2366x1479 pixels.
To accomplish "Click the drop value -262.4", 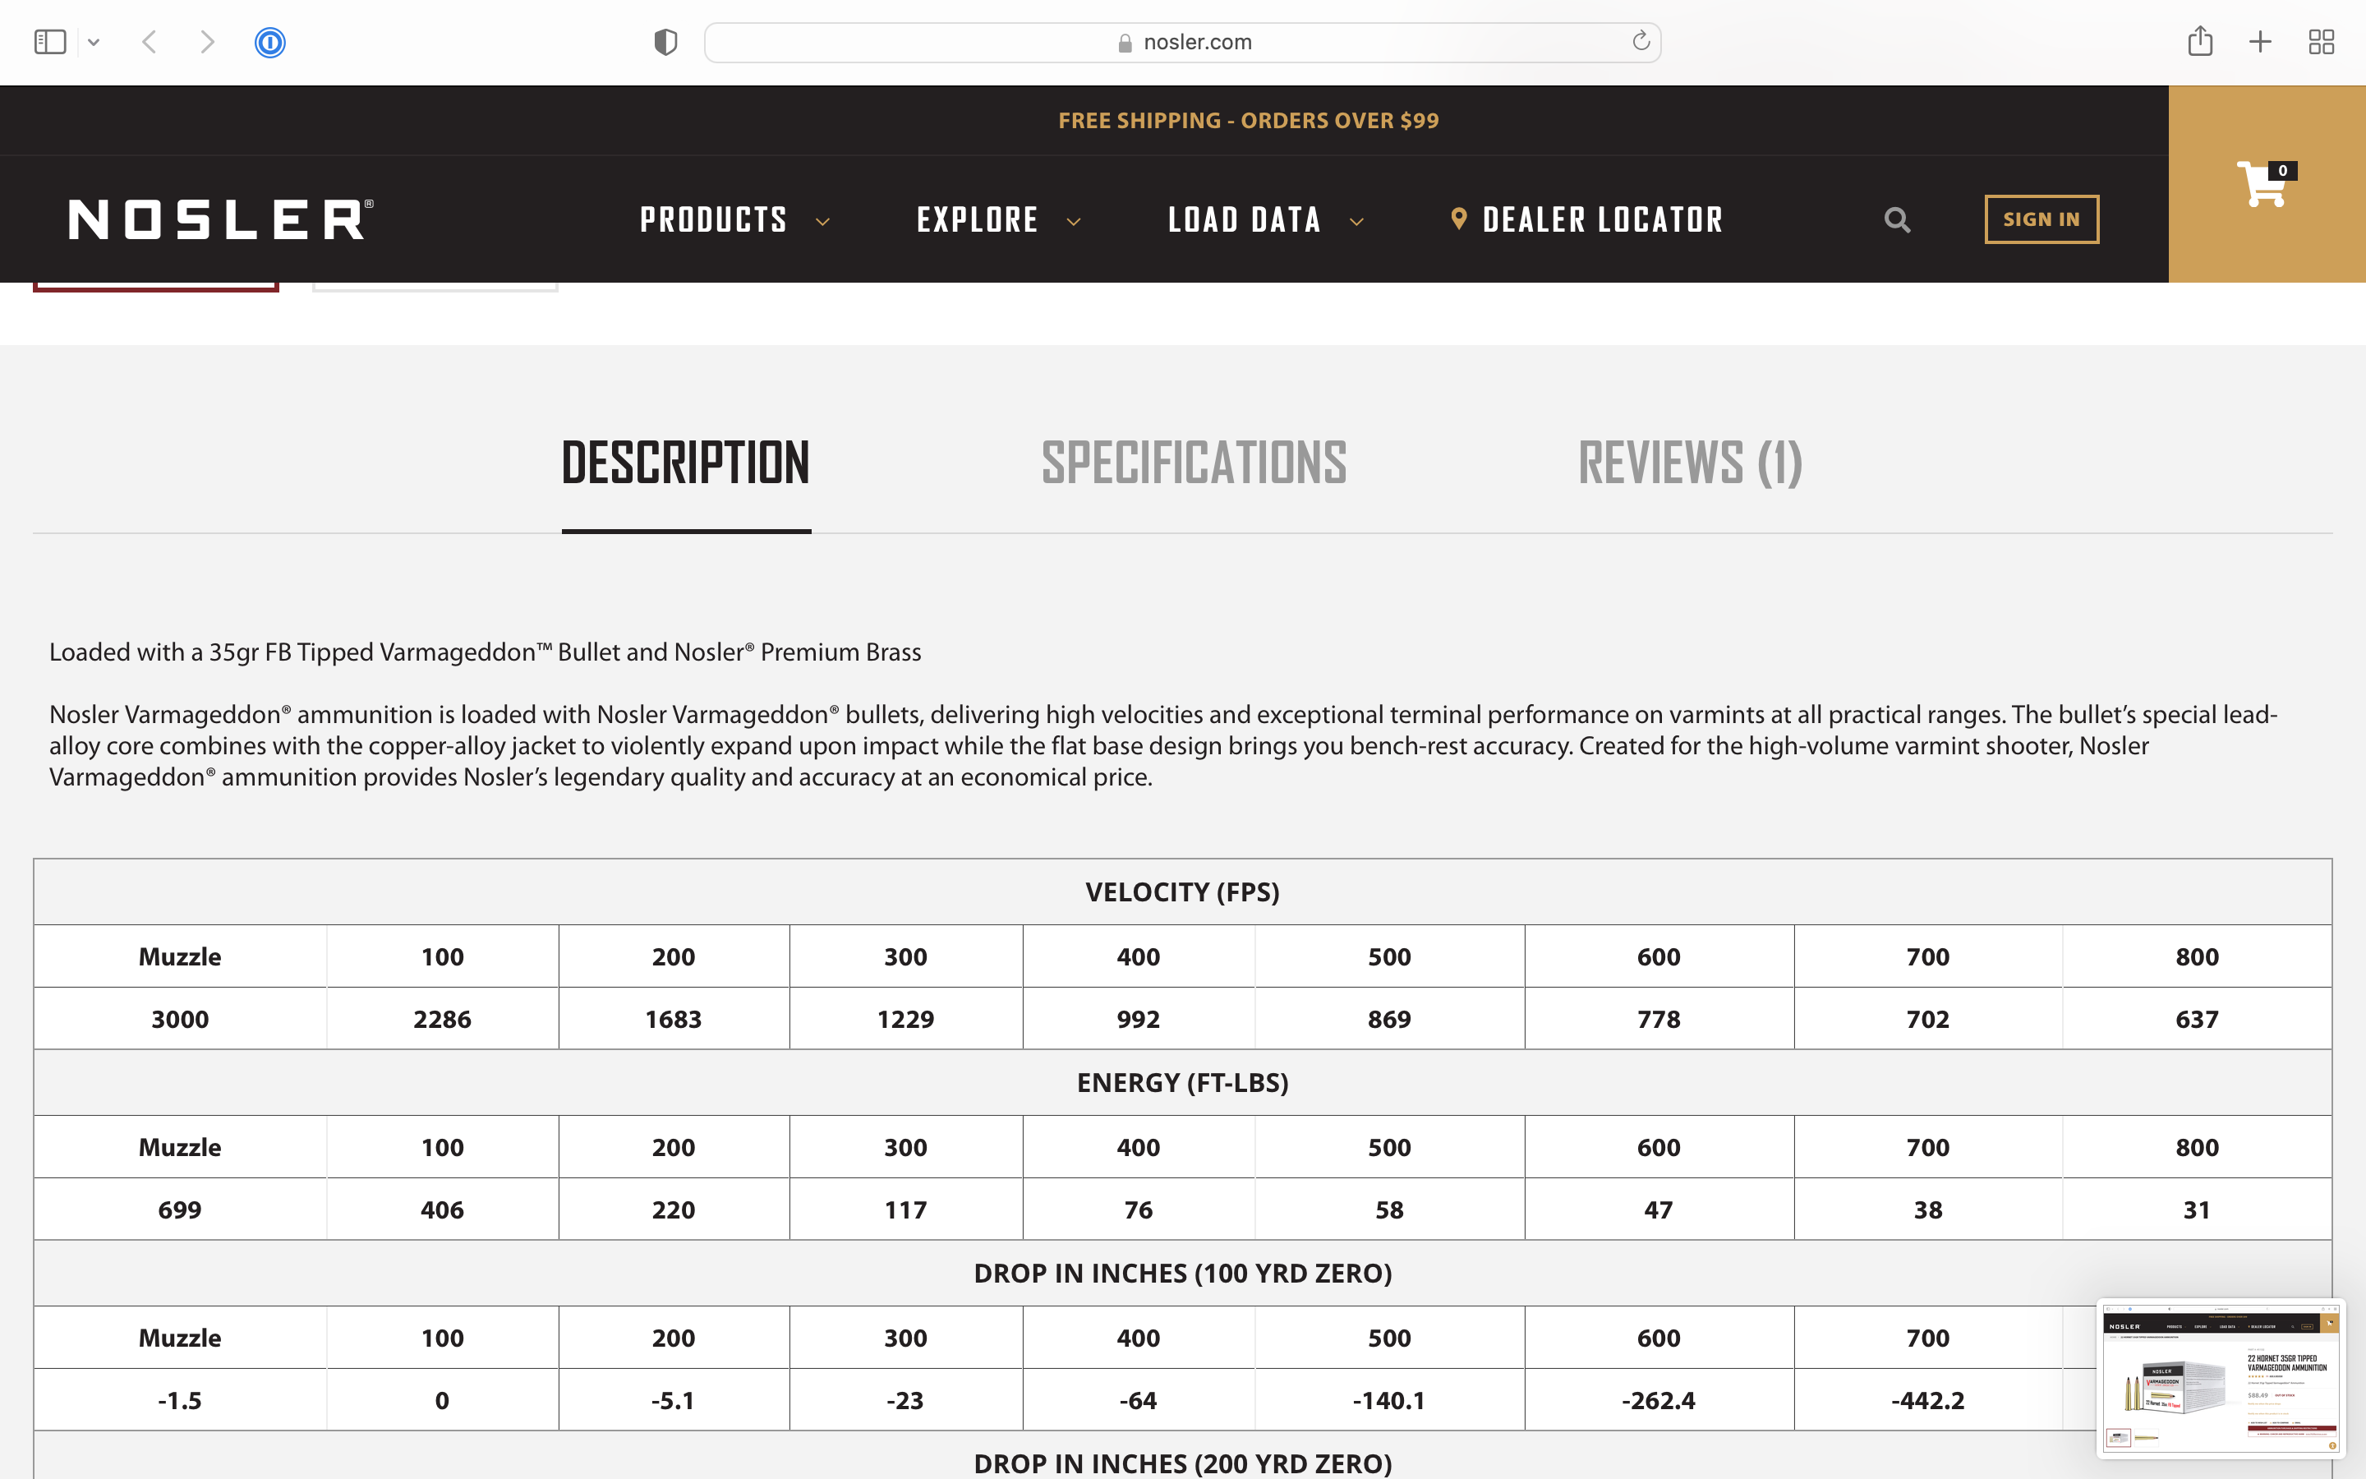I will pyautogui.click(x=1658, y=1401).
